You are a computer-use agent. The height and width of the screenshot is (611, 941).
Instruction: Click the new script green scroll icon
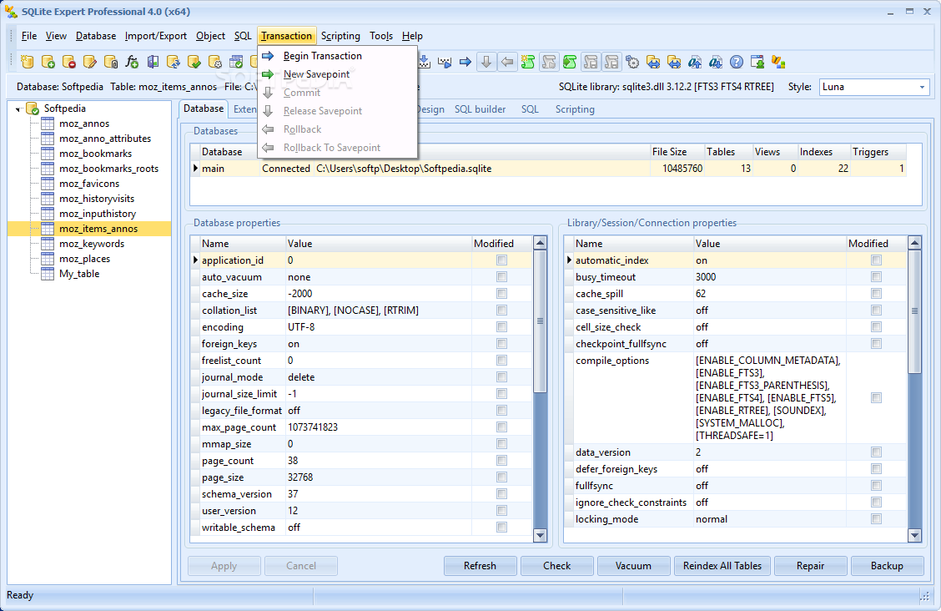[528, 62]
